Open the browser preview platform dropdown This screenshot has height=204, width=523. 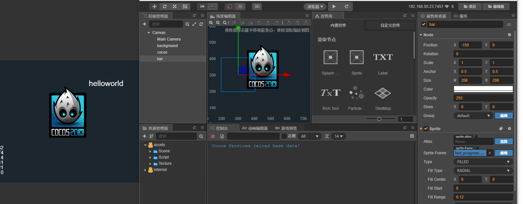point(315,7)
